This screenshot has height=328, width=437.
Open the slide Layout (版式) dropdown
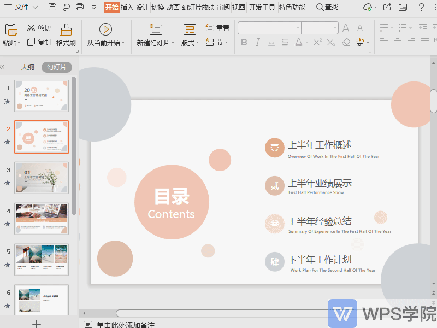[190, 43]
